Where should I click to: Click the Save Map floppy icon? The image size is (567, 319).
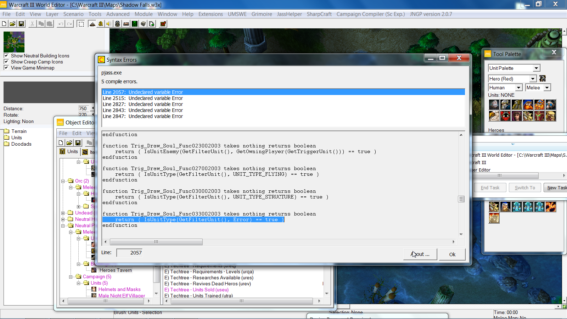21,24
